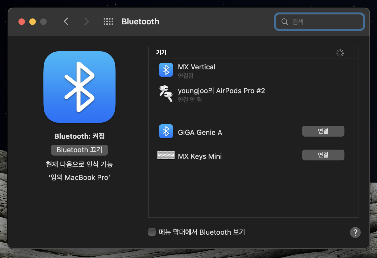The width and height of the screenshot is (377, 258).
Task: Click the 연결됨 status under MX Vertical
Action: [x=186, y=76]
